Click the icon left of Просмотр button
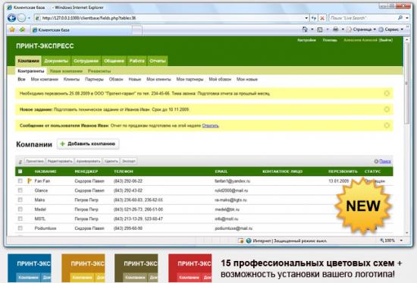Screen dimensions: 417x283 tap(20, 162)
